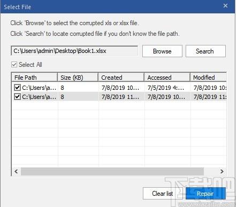The image size is (237, 207).
Task: Click the Browse button
Action: tap(162, 51)
